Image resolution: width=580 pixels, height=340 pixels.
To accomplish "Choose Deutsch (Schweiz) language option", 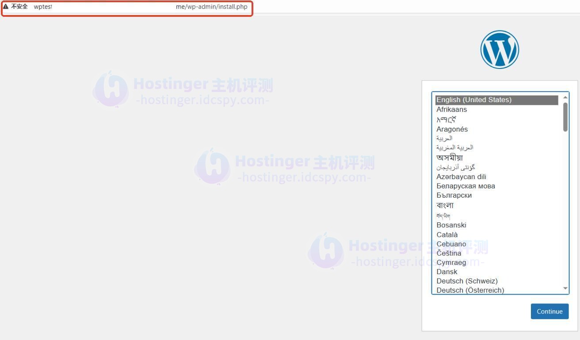I will 467,281.
